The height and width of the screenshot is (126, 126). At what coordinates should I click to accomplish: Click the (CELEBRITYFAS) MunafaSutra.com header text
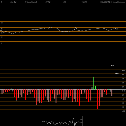[x=113, y=2]
